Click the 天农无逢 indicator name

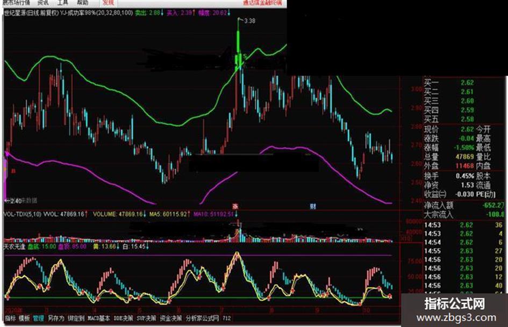[15, 246]
